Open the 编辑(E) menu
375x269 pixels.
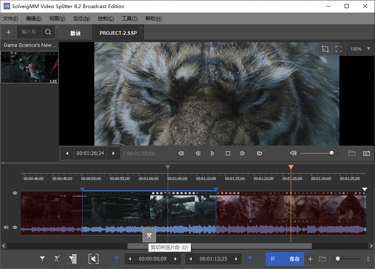[34, 19]
